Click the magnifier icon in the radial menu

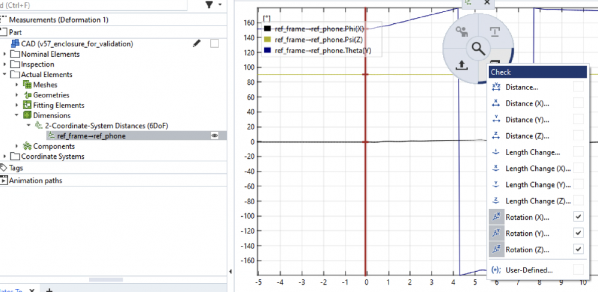point(477,48)
